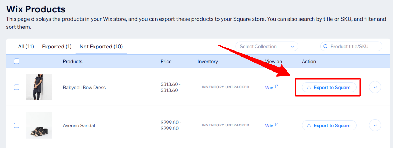Switch to the All (11) tab
The width and height of the screenshot is (393, 148).
click(x=26, y=47)
